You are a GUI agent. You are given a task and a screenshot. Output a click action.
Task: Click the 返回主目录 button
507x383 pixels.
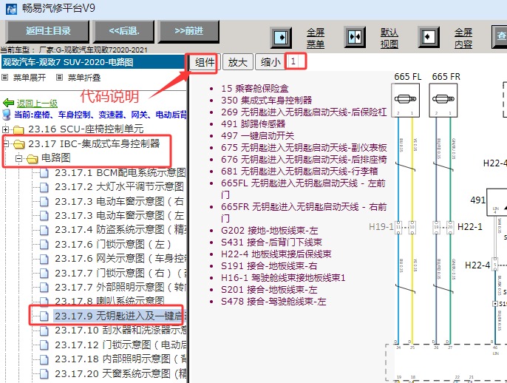point(47,31)
